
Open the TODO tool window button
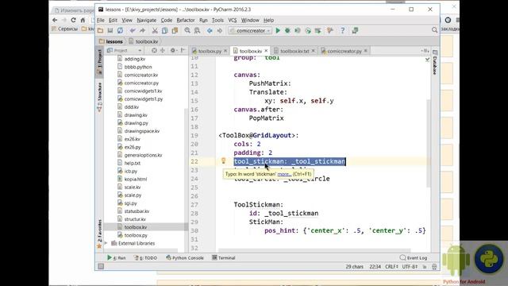(146, 257)
